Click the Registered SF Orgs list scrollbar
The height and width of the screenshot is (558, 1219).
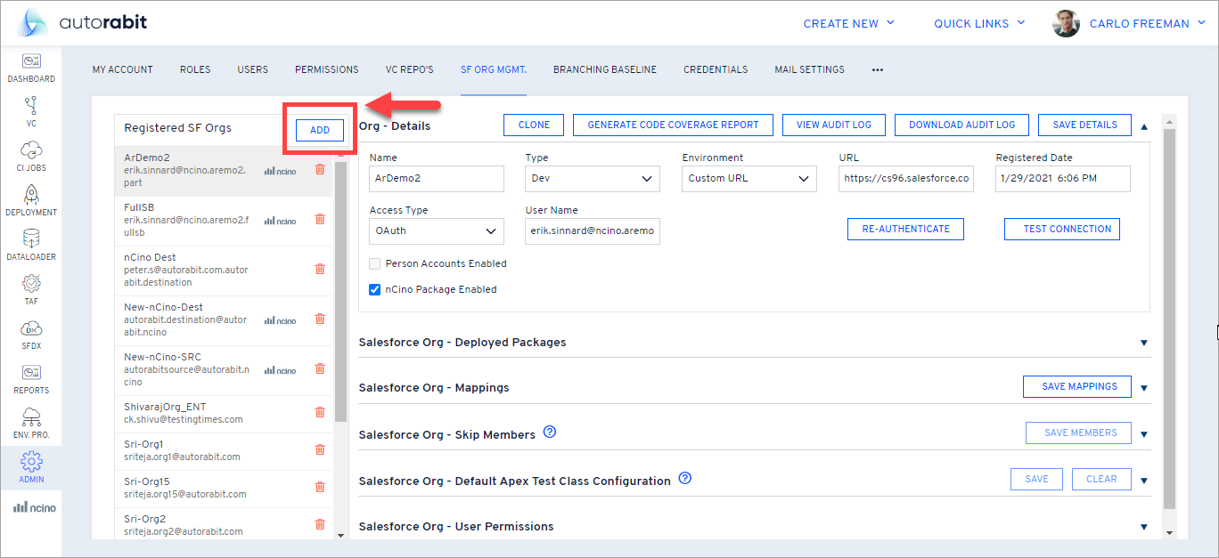point(340,285)
